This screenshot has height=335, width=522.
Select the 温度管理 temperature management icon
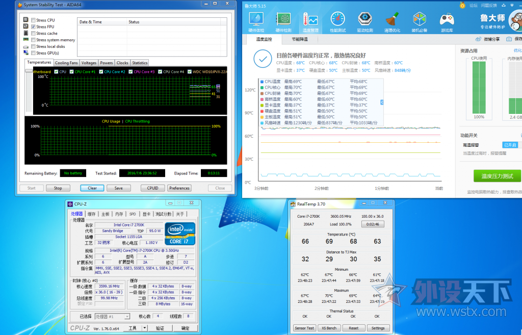pyautogui.click(x=310, y=22)
